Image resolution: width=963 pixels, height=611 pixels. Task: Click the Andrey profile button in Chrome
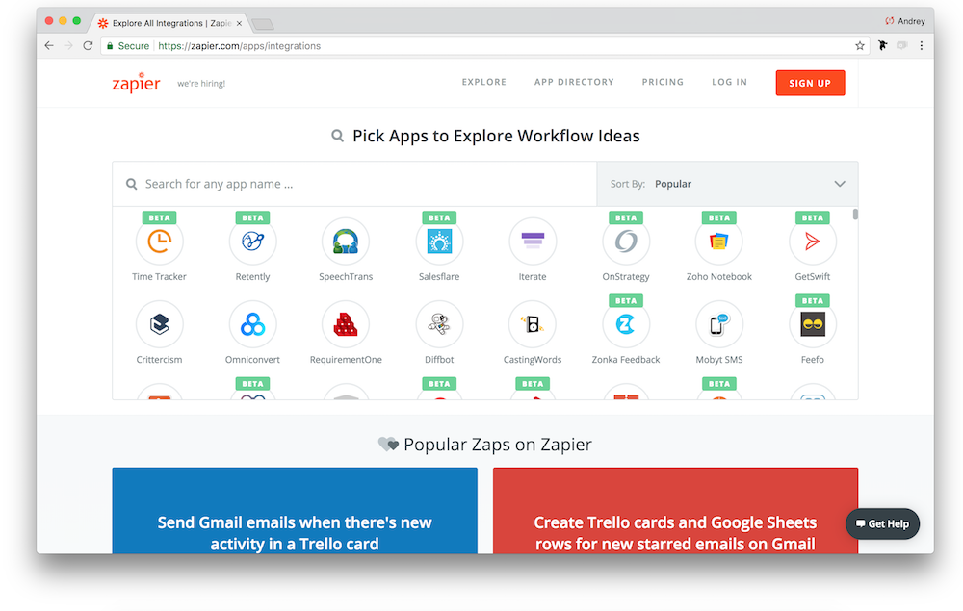(904, 21)
